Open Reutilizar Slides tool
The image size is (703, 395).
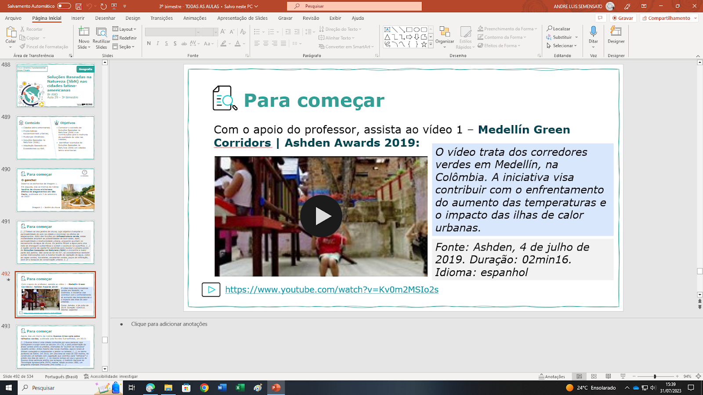click(101, 38)
